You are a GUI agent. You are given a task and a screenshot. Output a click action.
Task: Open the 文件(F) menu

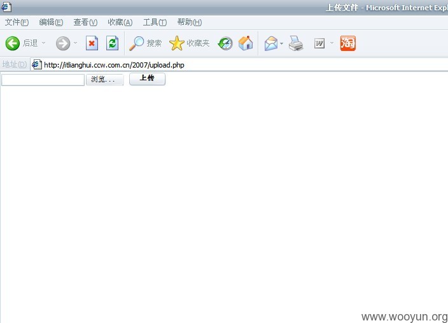click(17, 22)
